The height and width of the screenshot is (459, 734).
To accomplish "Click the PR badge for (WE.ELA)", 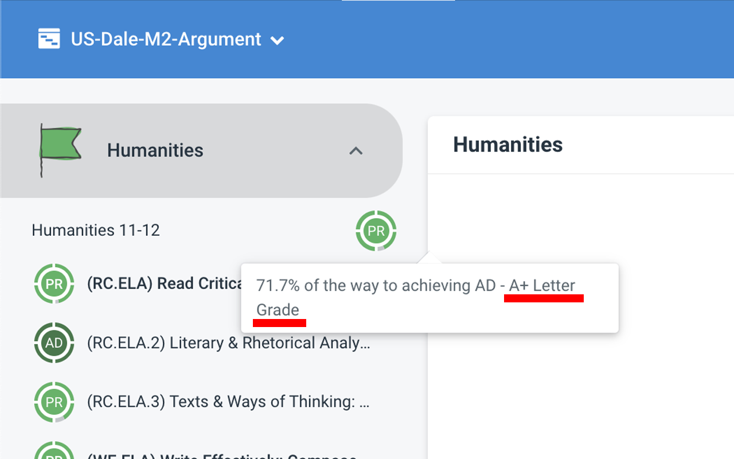I will (x=54, y=453).
